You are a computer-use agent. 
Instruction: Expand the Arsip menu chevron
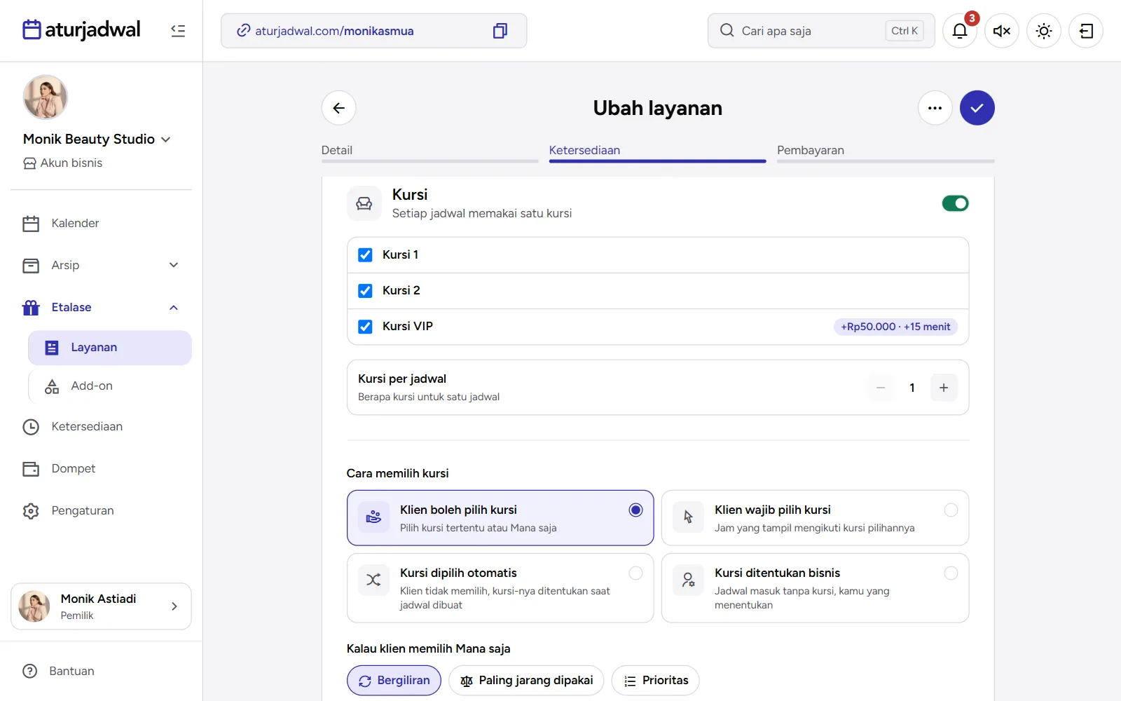(174, 265)
